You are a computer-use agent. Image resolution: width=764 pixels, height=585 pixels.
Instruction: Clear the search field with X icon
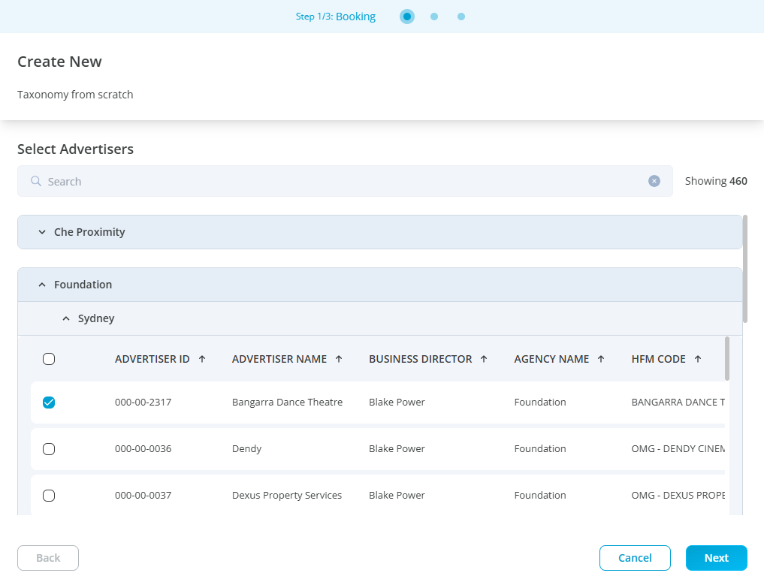click(654, 181)
